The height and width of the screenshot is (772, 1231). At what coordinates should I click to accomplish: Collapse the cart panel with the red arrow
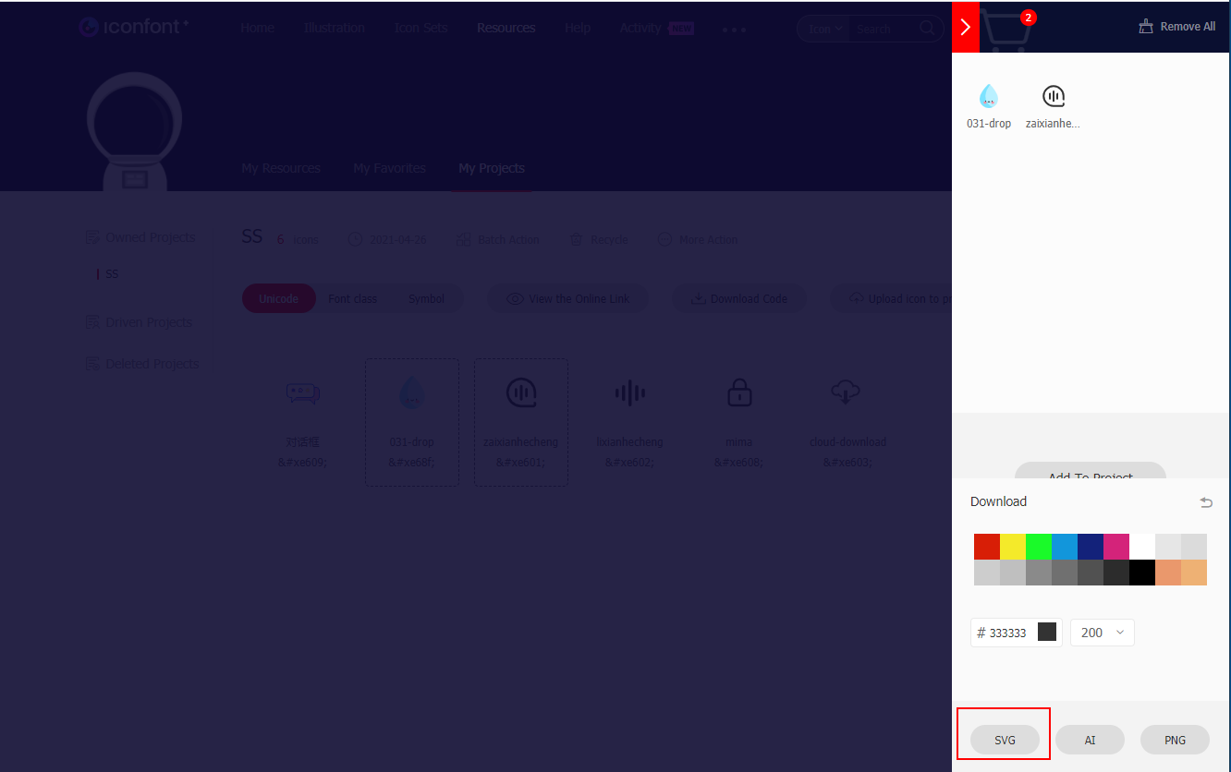(966, 27)
